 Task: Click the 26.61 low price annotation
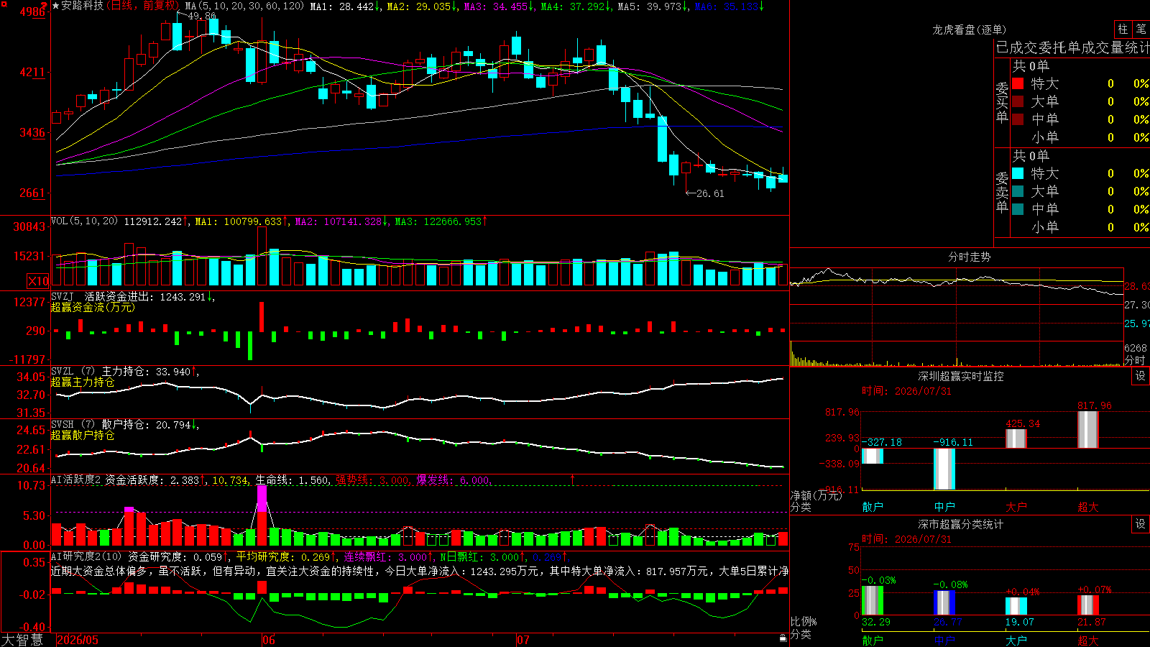coord(710,193)
